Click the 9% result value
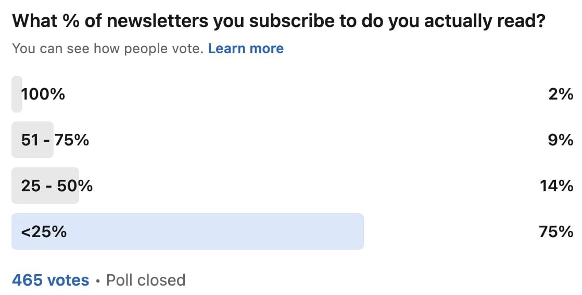This screenshot has height=295, width=582. pyautogui.click(x=560, y=140)
